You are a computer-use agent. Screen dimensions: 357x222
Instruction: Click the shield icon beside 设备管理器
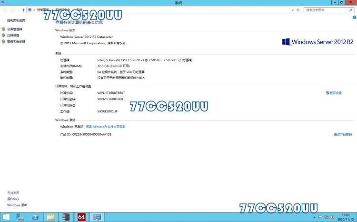pos(3,29)
